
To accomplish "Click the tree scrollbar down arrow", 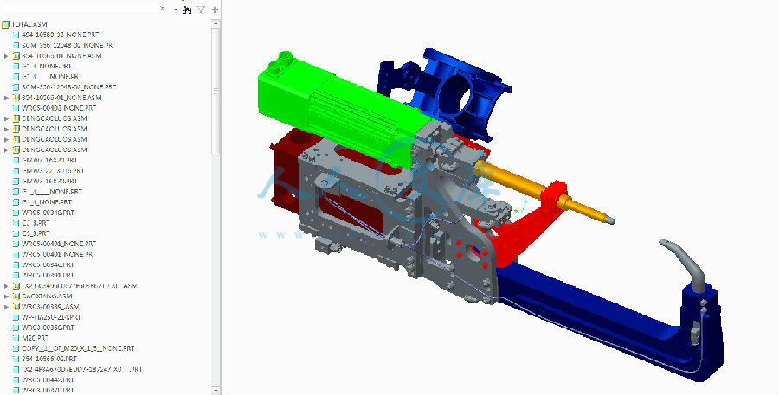I will (216, 390).
